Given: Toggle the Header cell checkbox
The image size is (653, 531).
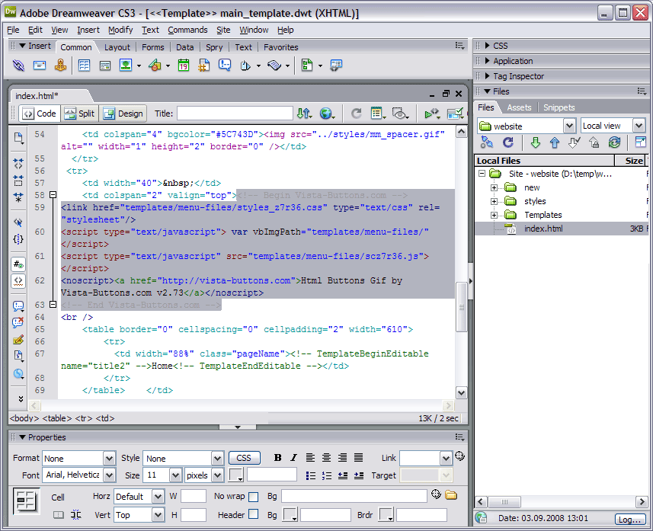Looking at the screenshot, I should coord(253,514).
